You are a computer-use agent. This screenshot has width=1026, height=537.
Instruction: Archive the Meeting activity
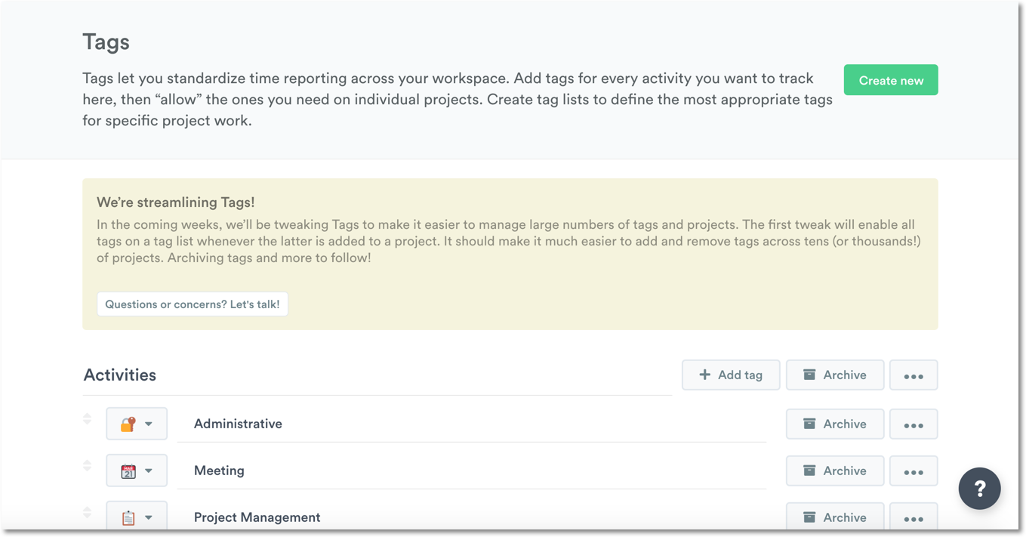[834, 471]
